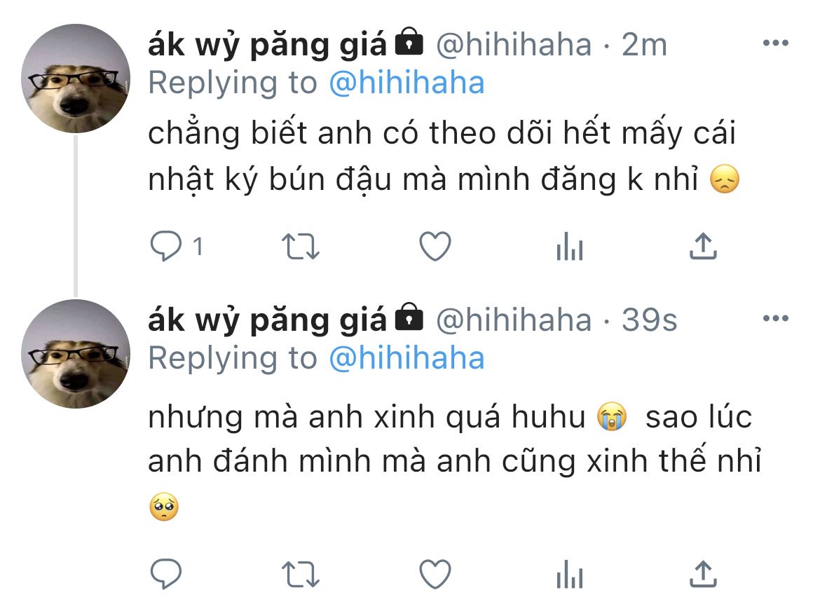
Task: Open dog avatar on the 39s tweet
Action: (x=76, y=354)
